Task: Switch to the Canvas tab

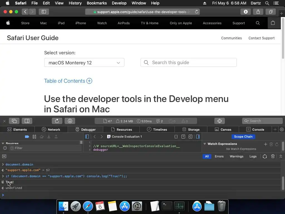Action: 223,129
